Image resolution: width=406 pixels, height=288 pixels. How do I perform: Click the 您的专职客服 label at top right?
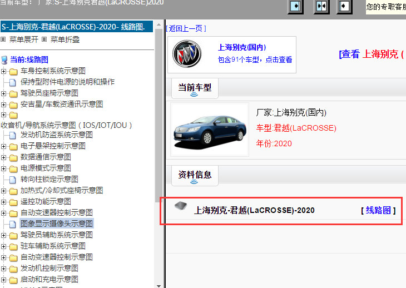click(x=386, y=7)
